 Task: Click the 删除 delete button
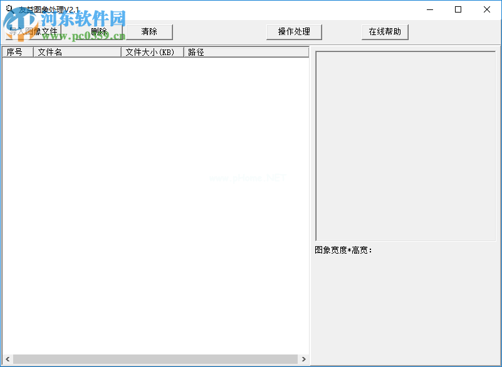click(x=99, y=32)
